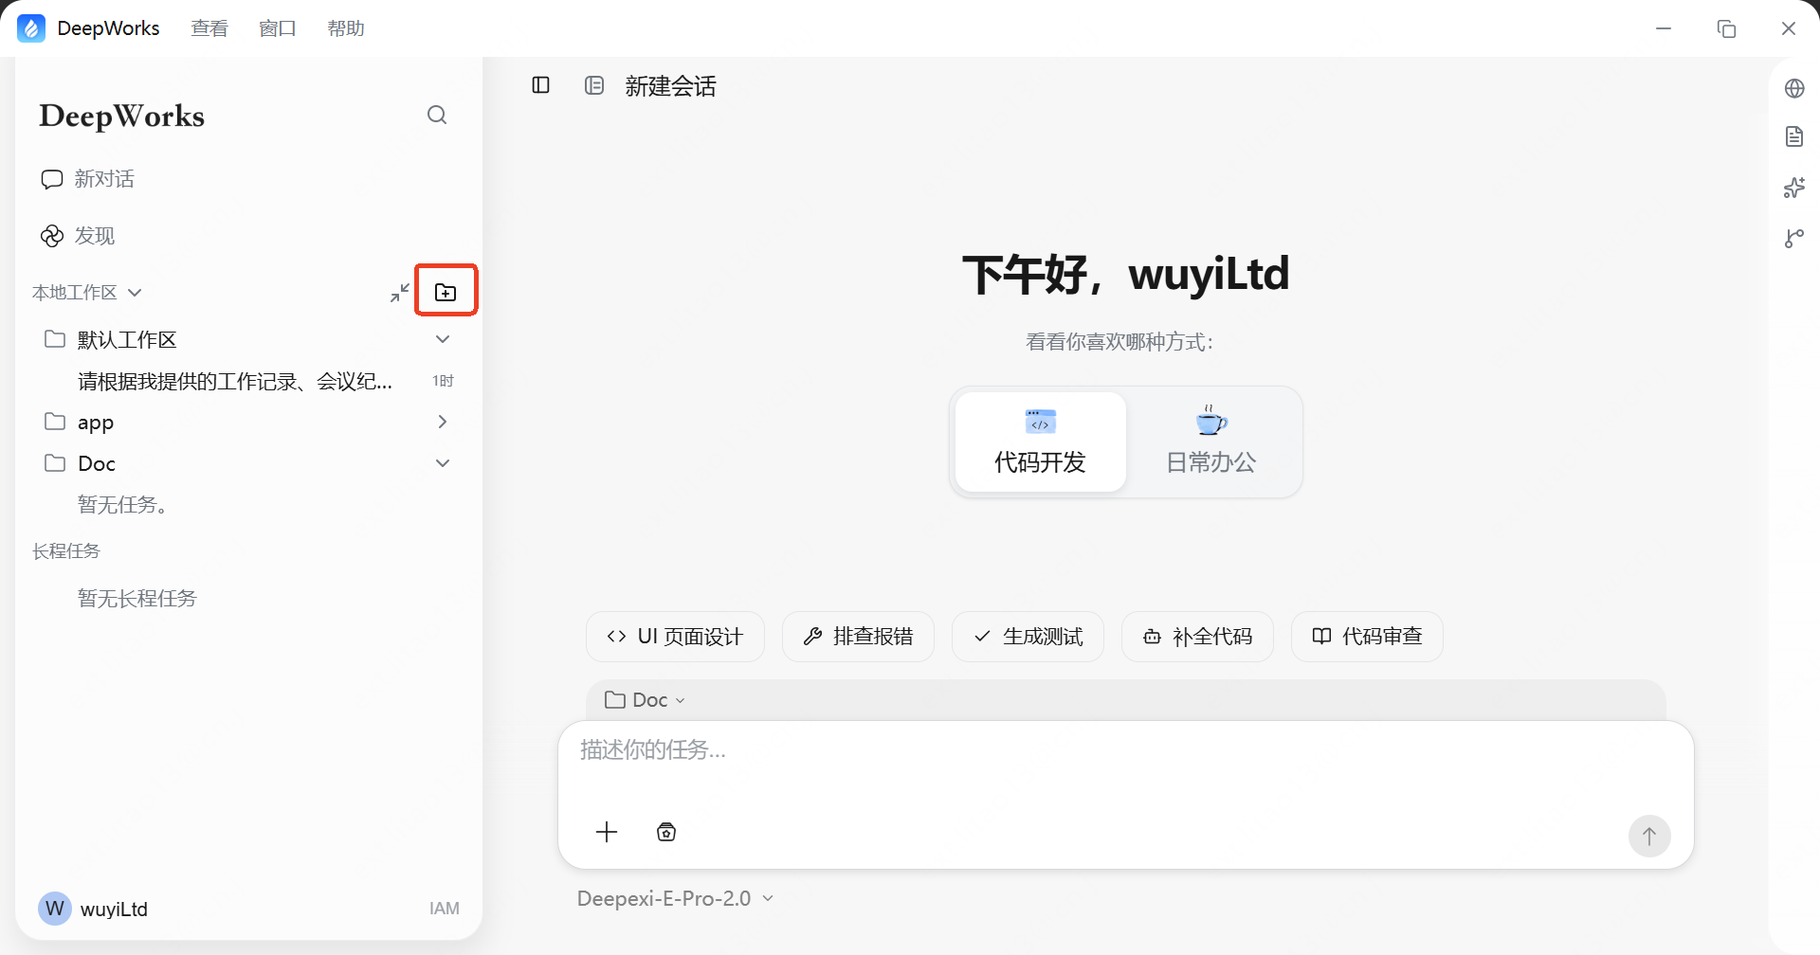Send the message with arrow button
This screenshot has width=1820, height=955.
tap(1649, 836)
